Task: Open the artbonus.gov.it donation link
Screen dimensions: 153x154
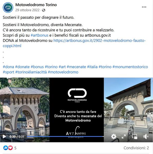Action: tap(74, 43)
